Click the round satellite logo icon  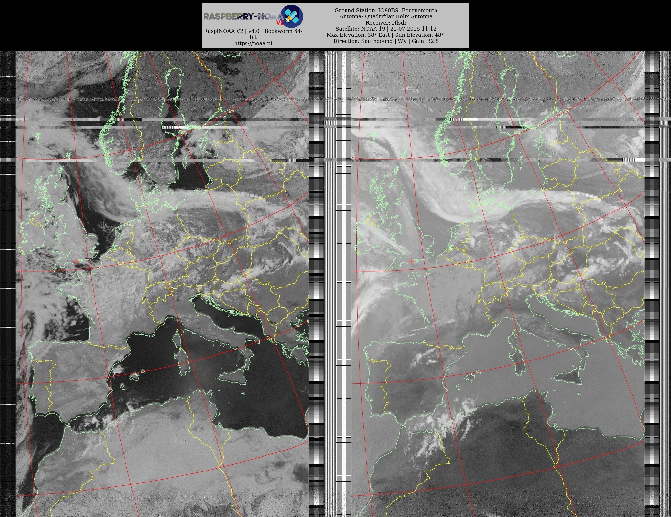pos(292,16)
